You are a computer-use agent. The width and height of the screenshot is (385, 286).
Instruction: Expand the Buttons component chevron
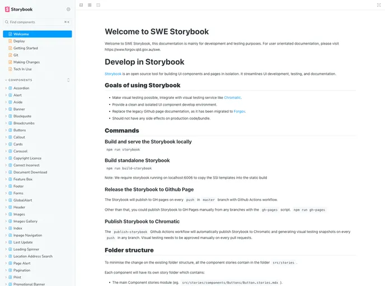pyautogui.click(x=6, y=130)
